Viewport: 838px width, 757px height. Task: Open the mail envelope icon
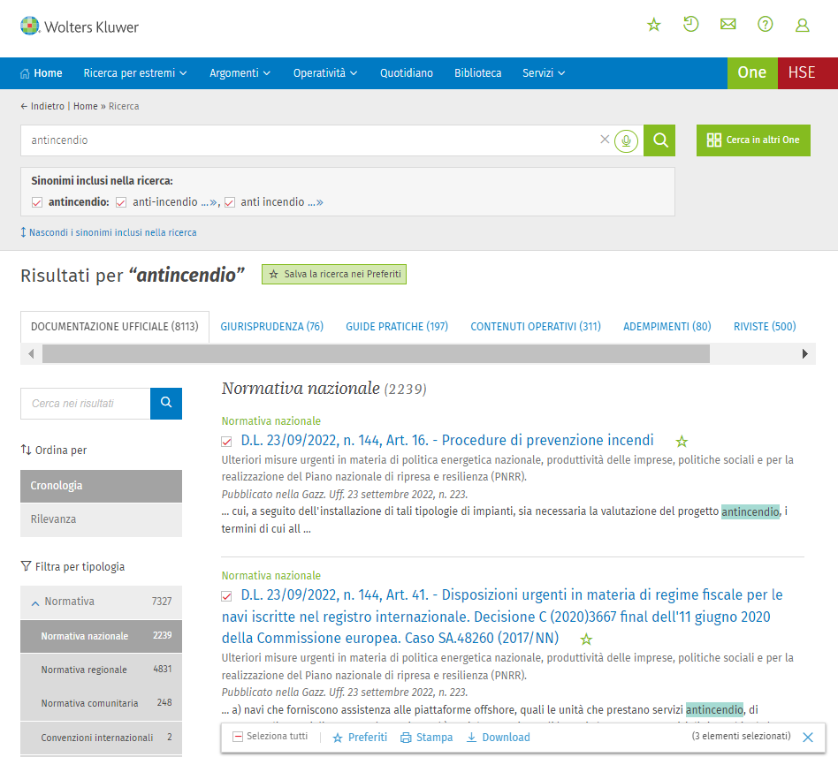tap(728, 25)
